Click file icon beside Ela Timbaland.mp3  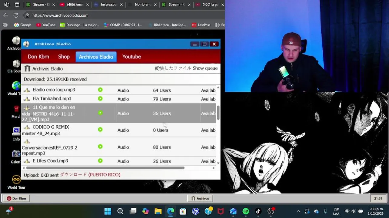coord(27,99)
